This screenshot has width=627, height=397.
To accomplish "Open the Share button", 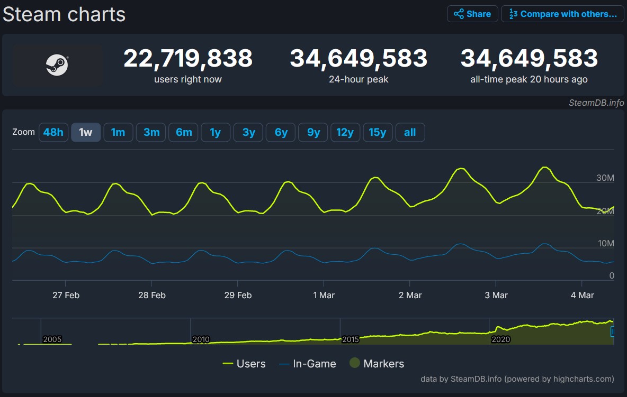I will (472, 14).
